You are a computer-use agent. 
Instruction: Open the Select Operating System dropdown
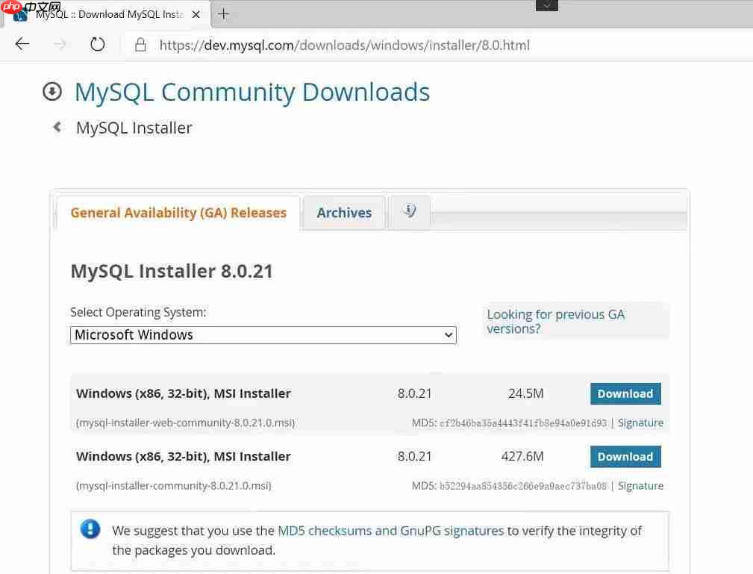click(263, 334)
